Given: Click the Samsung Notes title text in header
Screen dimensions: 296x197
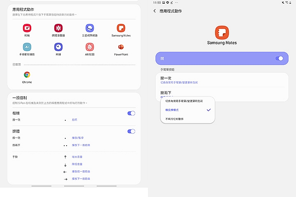Looking at the screenshot, I should click(x=222, y=43).
